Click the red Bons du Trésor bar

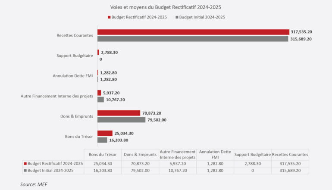(105, 133)
